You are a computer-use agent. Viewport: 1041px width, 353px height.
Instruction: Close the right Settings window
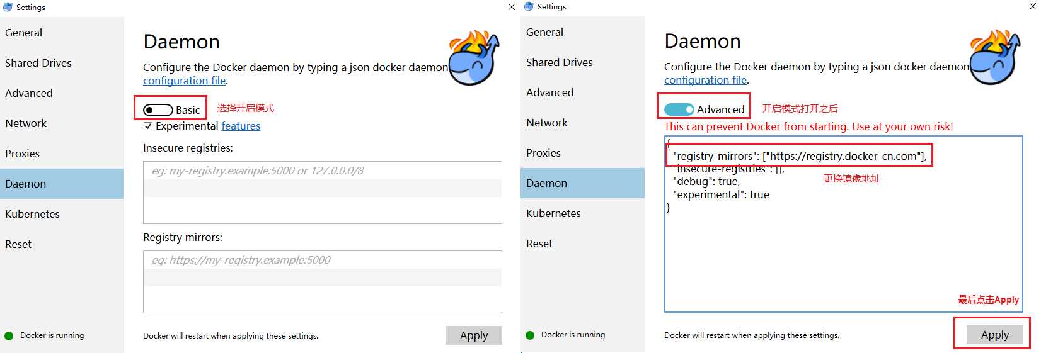1033,6
